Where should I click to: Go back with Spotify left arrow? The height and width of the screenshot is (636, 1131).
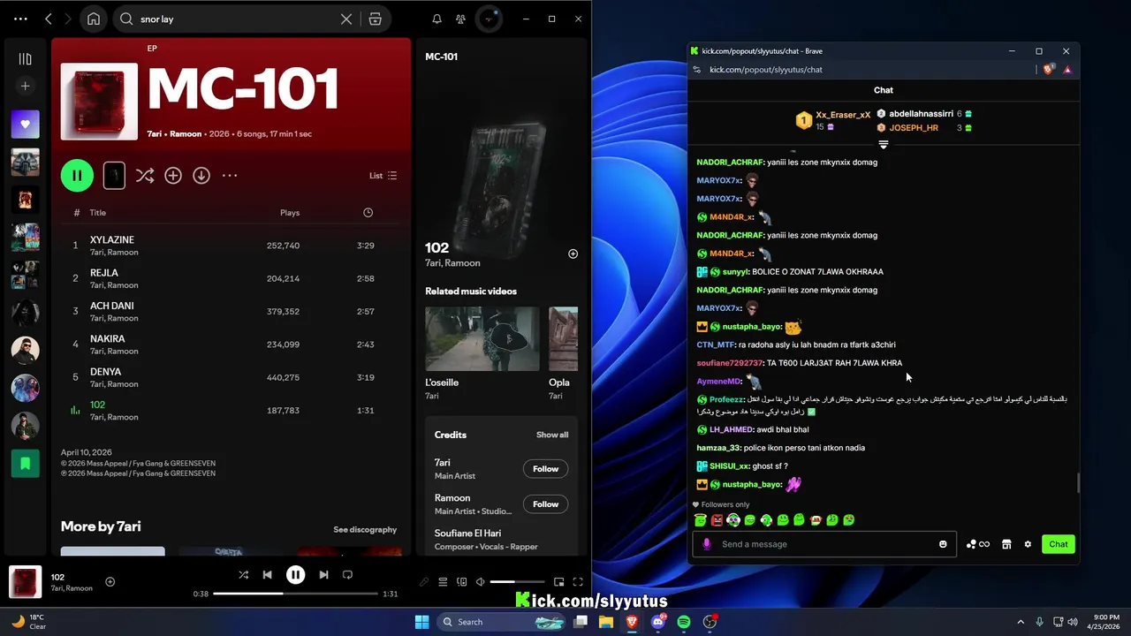point(49,19)
